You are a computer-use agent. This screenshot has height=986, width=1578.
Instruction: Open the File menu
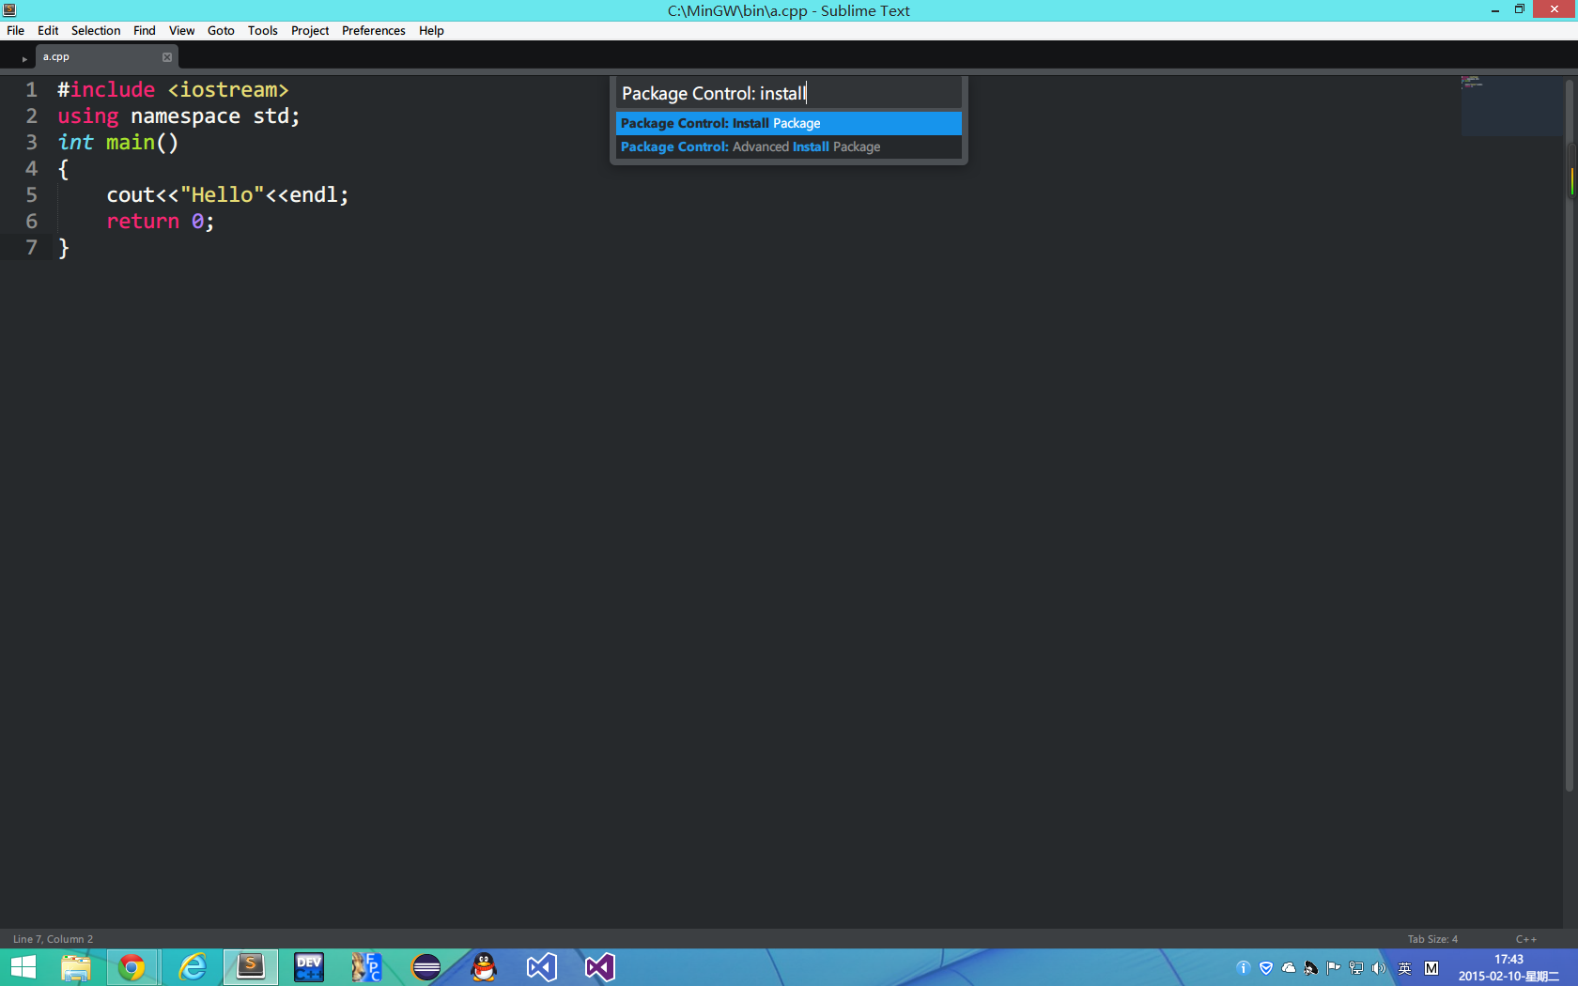(16, 31)
